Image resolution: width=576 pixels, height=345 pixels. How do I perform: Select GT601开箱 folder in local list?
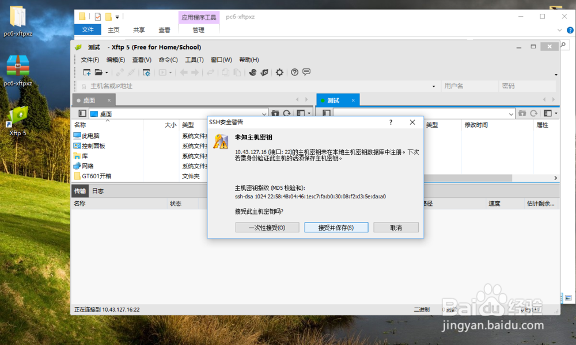pyautogui.click(x=93, y=176)
